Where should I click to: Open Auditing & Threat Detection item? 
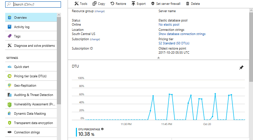tap(31, 95)
